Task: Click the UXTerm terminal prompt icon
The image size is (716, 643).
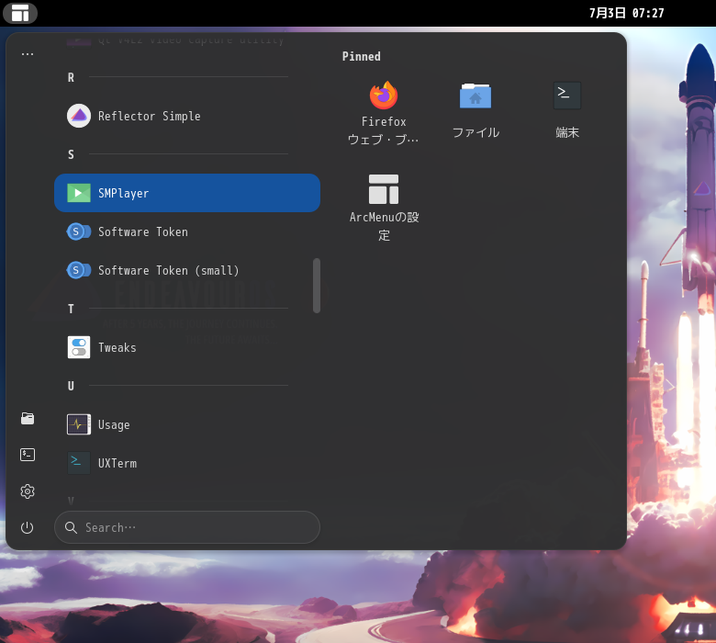Action: tap(79, 463)
